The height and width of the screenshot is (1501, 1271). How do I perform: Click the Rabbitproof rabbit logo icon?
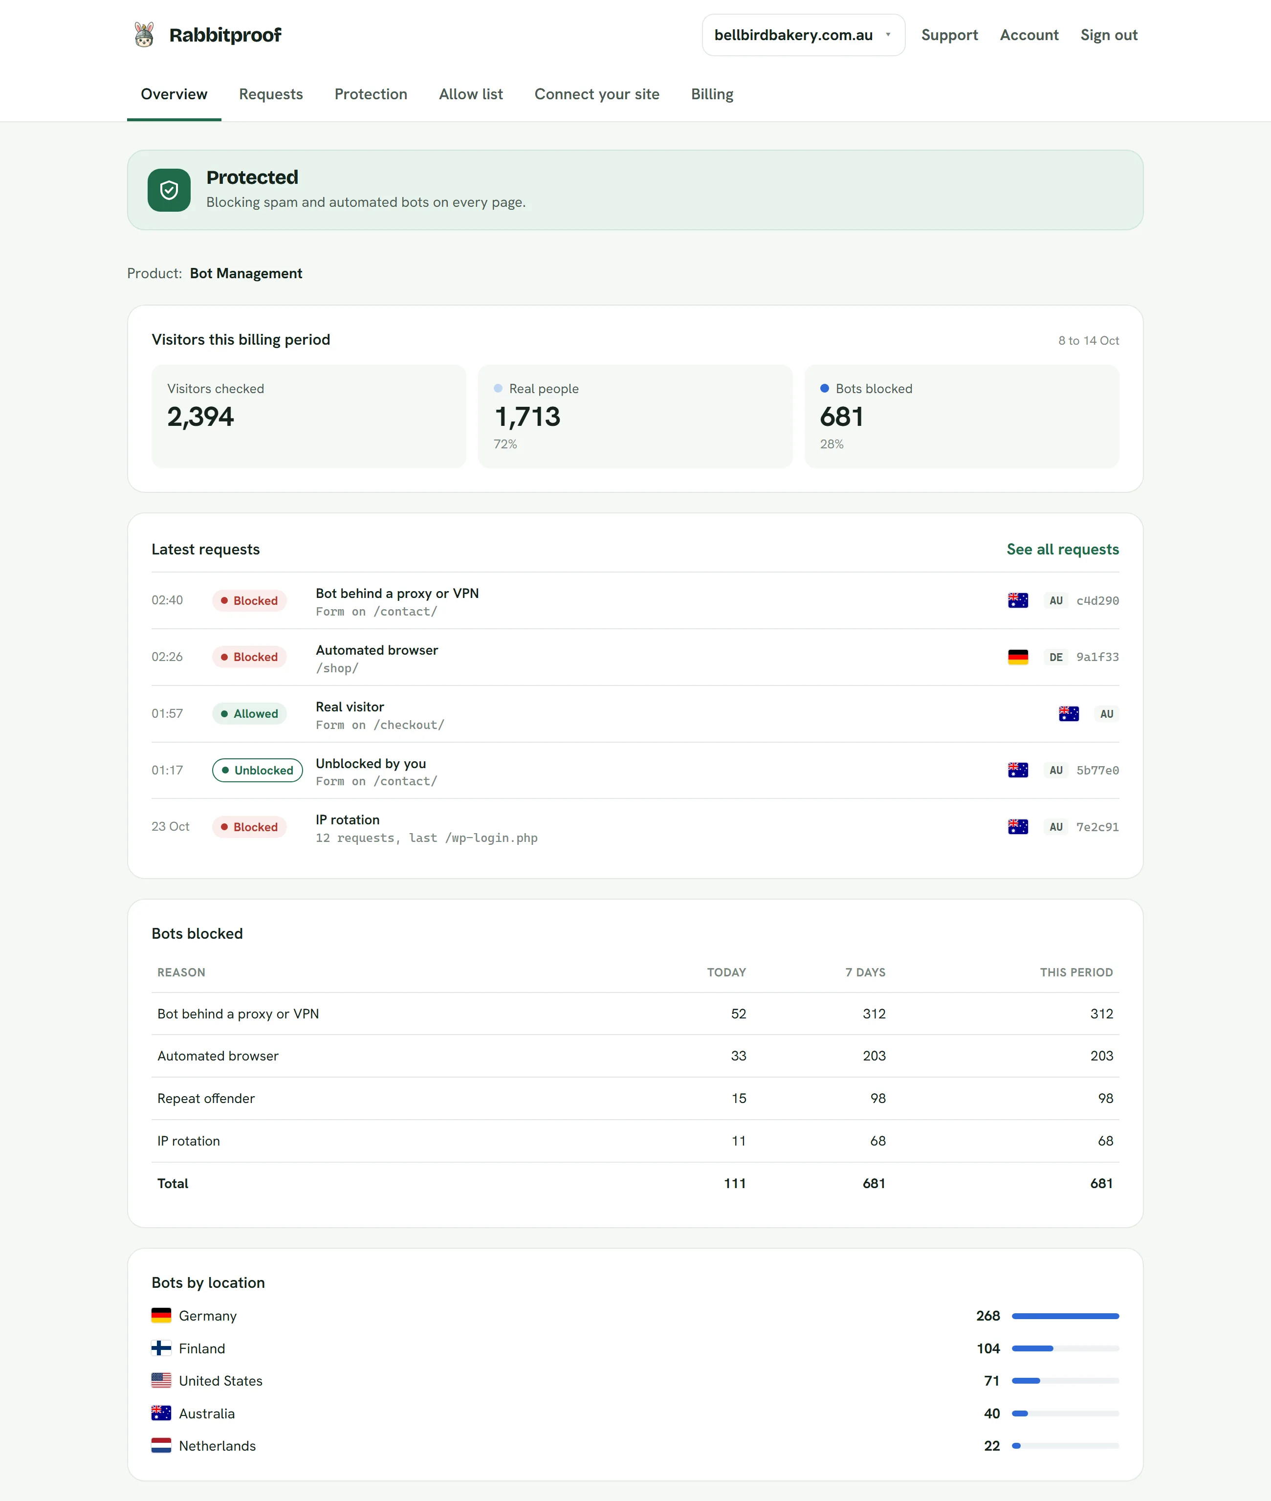pyautogui.click(x=144, y=35)
